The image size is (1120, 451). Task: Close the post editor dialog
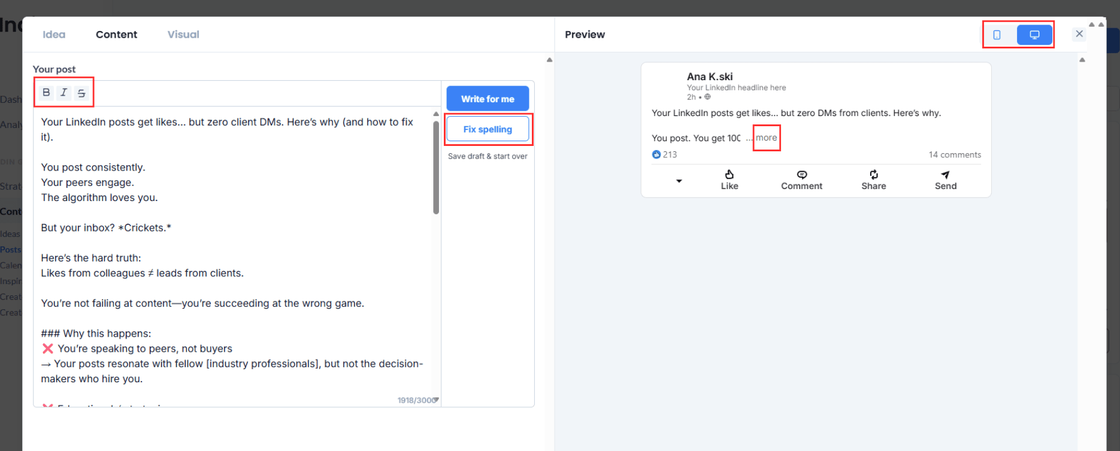click(x=1079, y=34)
